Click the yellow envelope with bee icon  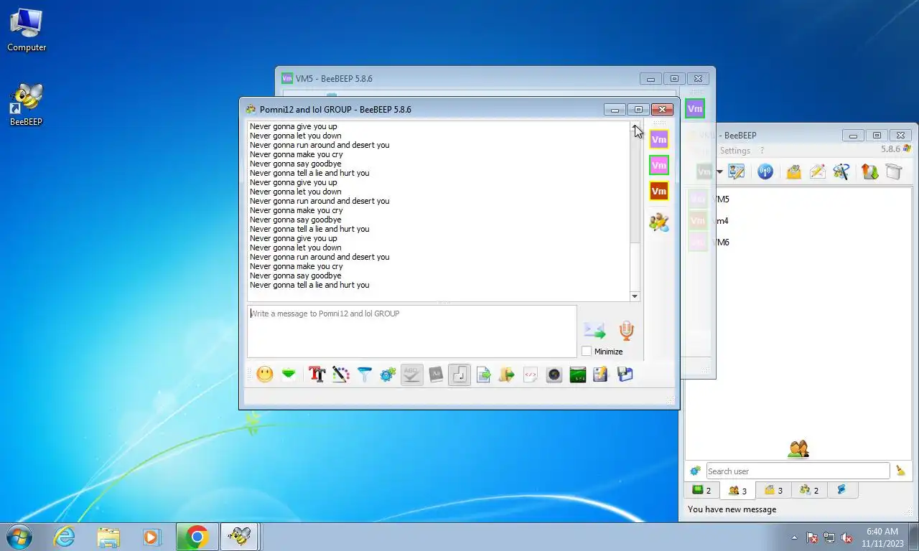pyautogui.click(x=793, y=171)
